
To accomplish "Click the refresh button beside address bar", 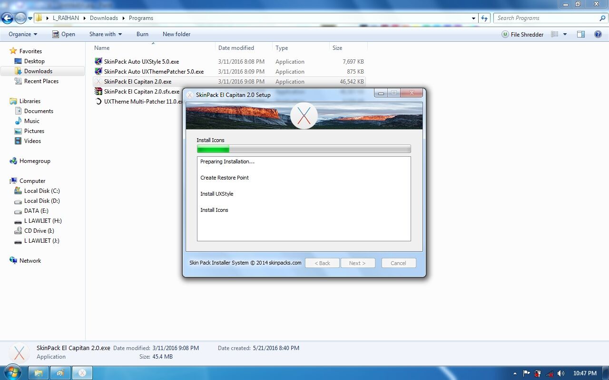I will coord(485,18).
